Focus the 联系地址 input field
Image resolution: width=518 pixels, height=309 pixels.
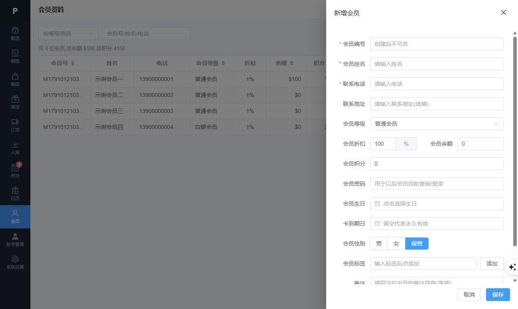click(x=437, y=104)
